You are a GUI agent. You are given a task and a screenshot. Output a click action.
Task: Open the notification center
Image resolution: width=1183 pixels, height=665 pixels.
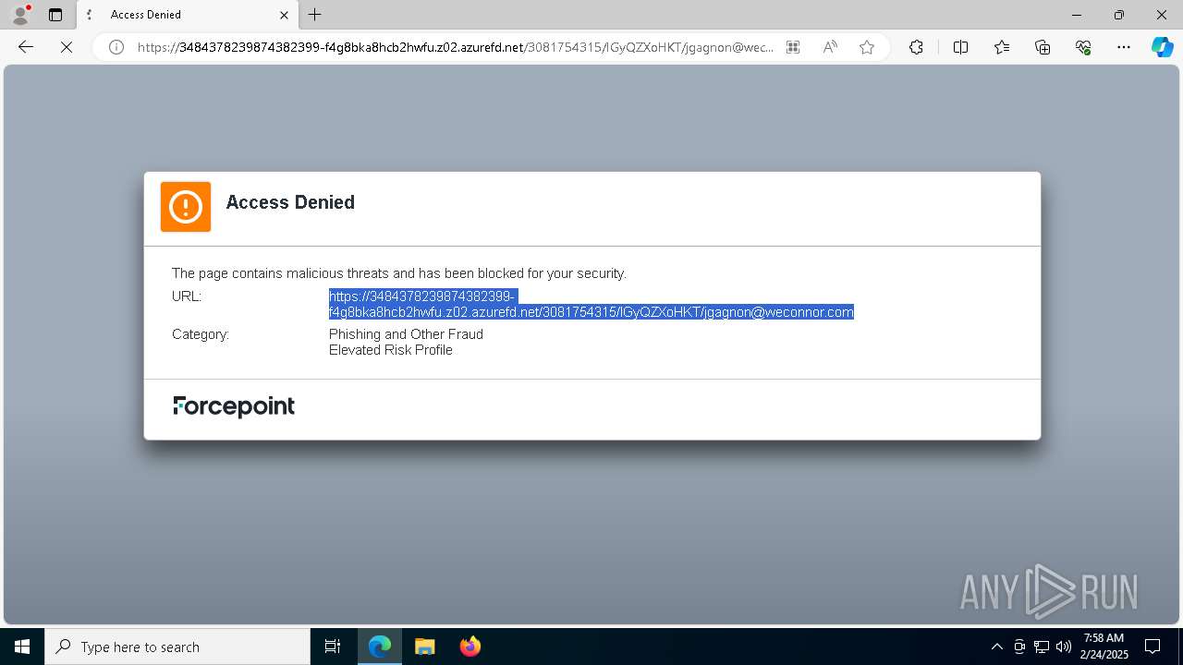pyautogui.click(x=1153, y=647)
